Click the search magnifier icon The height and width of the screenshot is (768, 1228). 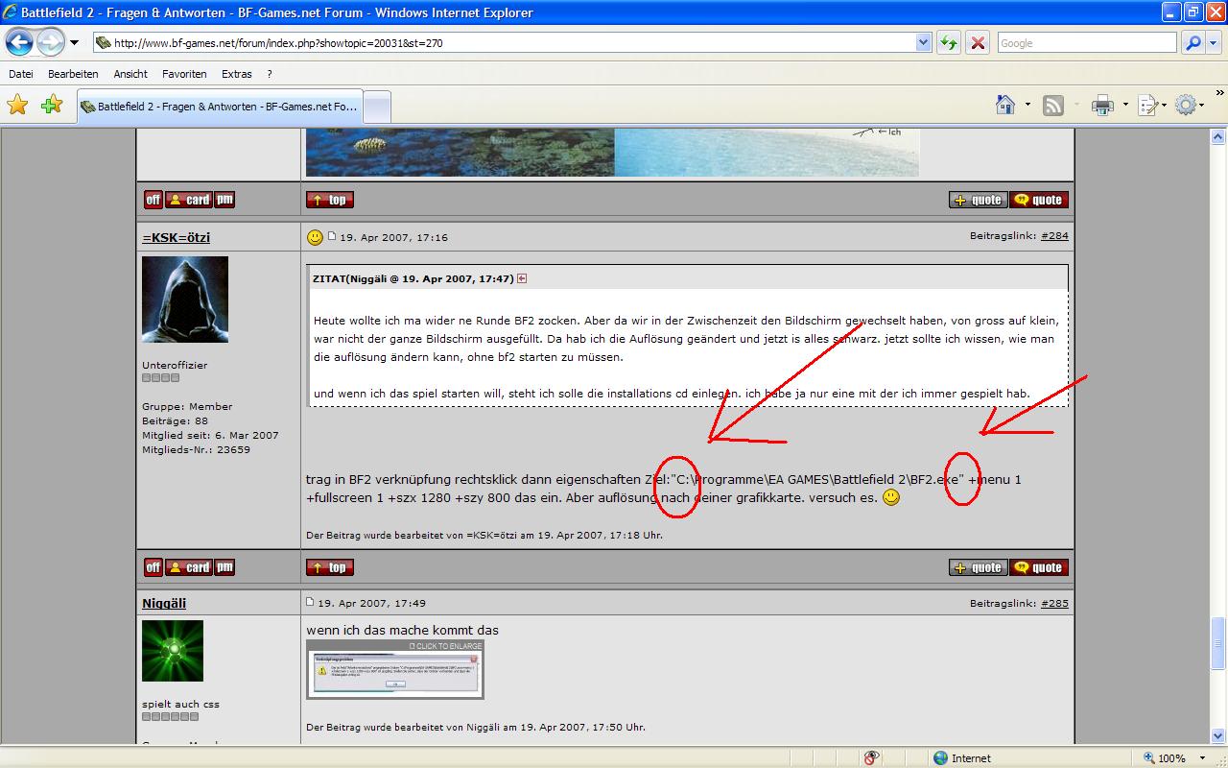coord(1193,43)
